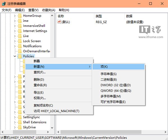Expand the SkyDrive key
Screen dimensions: 168x140
(x=15, y=127)
